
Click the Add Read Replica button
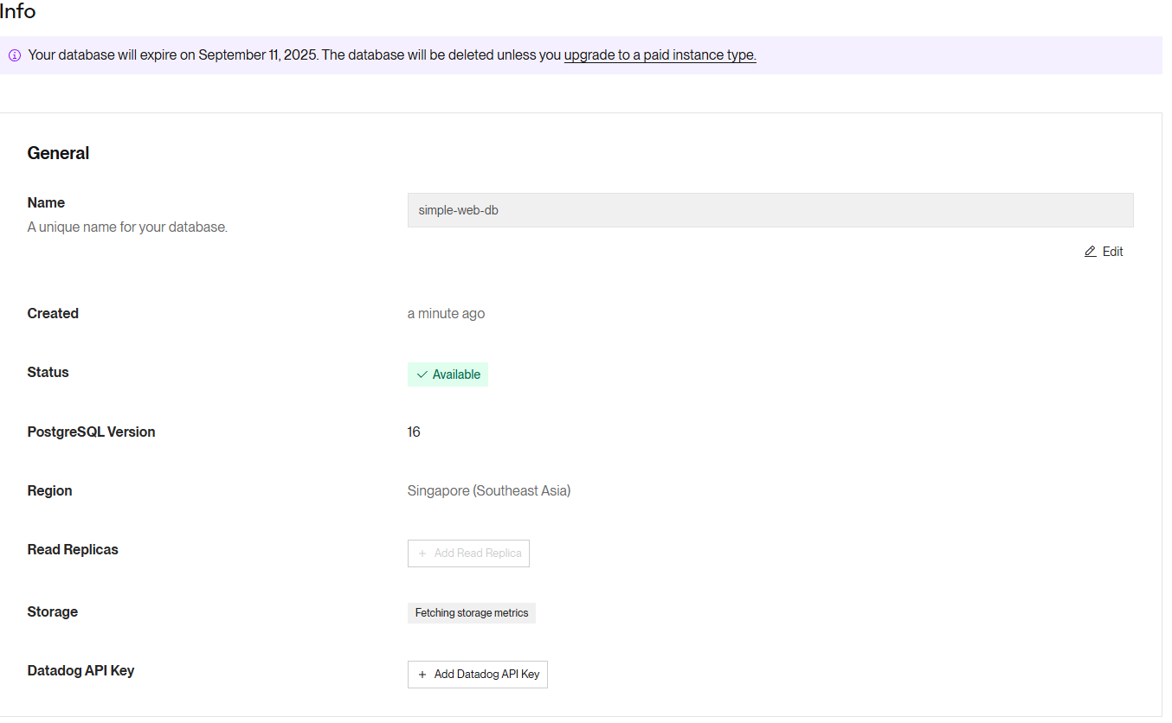(468, 553)
